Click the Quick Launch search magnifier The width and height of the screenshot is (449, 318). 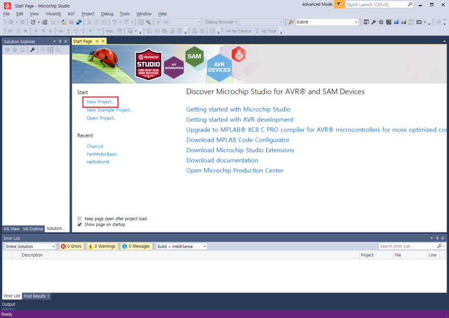point(410,4)
